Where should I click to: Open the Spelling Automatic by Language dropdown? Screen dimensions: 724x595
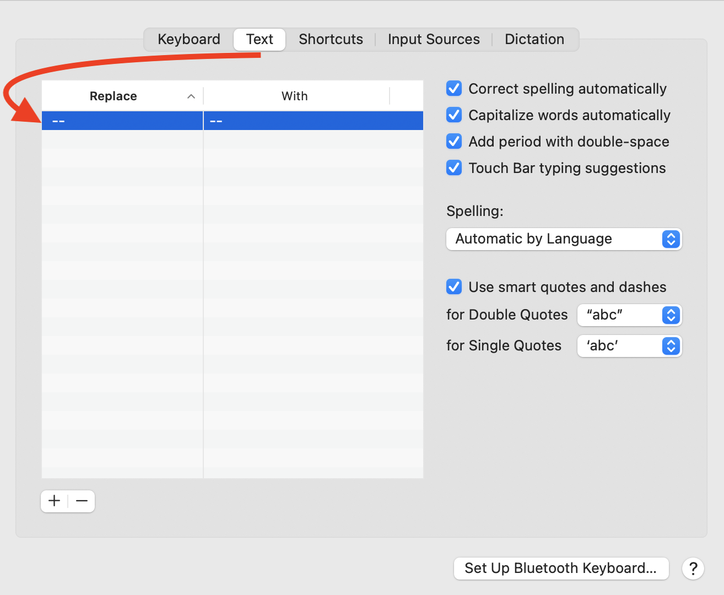point(564,239)
